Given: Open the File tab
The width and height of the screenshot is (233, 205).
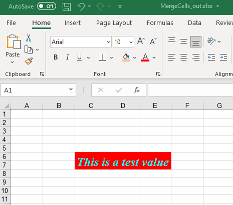Looking at the screenshot, I should click(x=11, y=23).
